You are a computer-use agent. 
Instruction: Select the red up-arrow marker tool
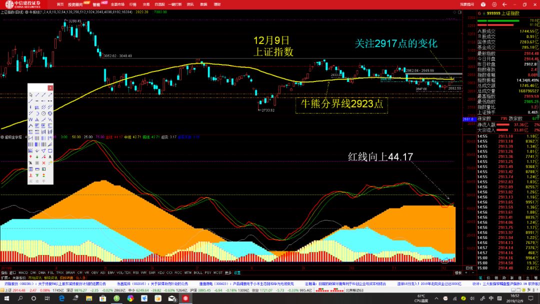[30, 156]
